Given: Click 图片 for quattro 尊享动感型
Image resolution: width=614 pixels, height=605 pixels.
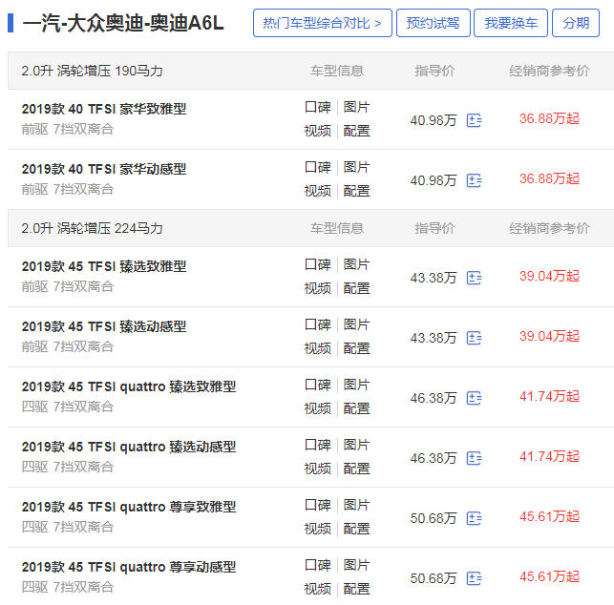Looking at the screenshot, I should (356, 565).
